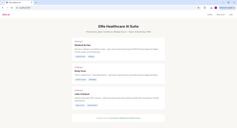Screen dimensions: 237x128
Task: Select the Elfie Healthcare AI browser tab
Action: point(19,3)
